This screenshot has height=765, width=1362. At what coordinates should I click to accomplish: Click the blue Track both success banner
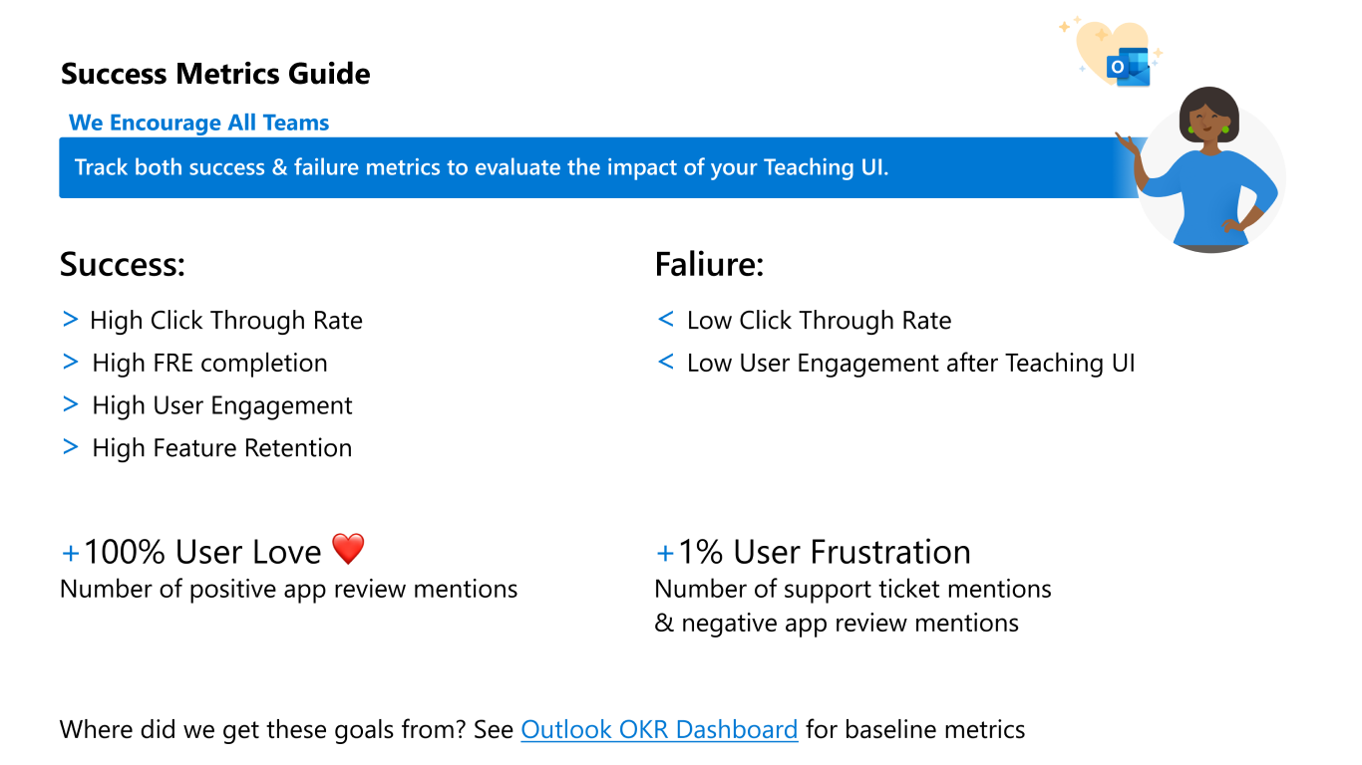[x=598, y=167]
